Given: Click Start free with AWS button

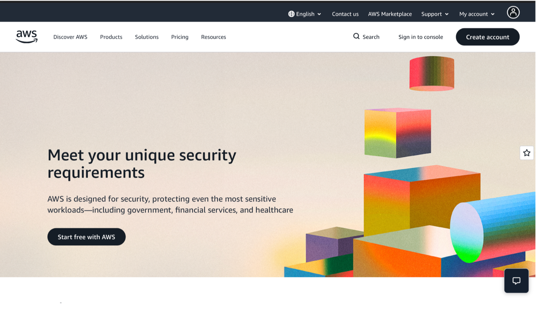Looking at the screenshot, I should click(87, 237).
